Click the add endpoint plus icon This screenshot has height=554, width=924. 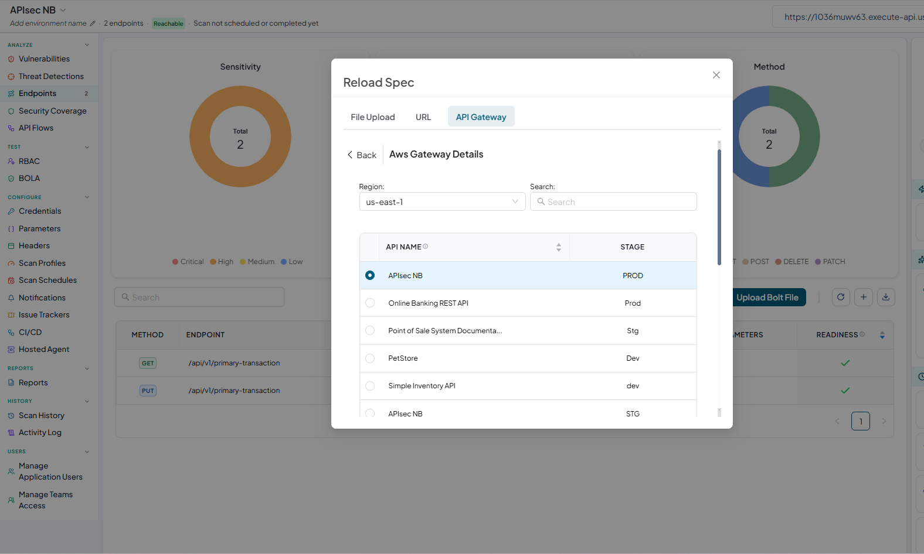[864, 297]
